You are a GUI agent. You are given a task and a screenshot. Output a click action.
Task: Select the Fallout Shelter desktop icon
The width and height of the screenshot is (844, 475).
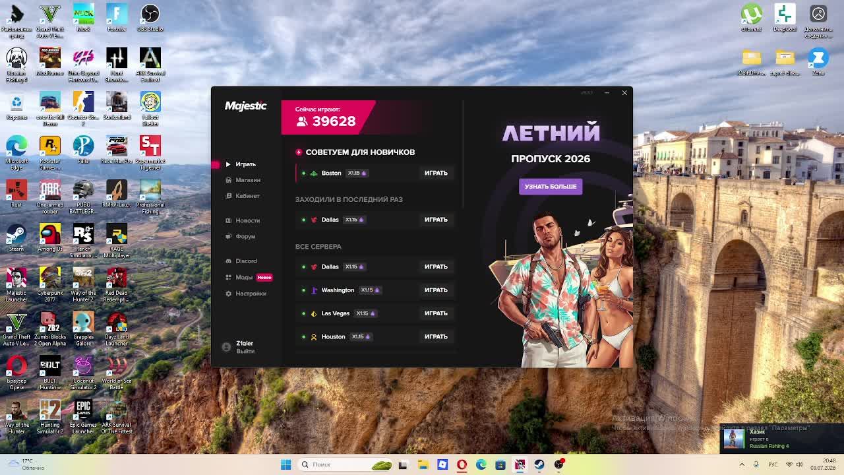tap(150, 109)
